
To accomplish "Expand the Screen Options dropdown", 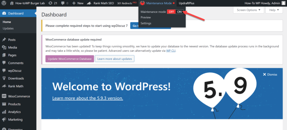I will click(x=248, y=10).
